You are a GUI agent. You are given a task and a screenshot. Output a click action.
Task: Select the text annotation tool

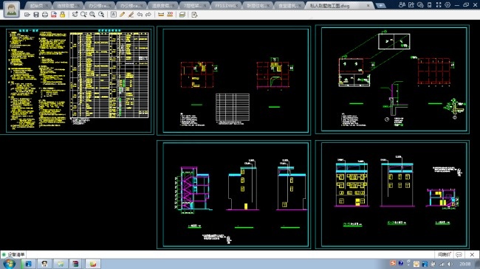pos(114,15)
